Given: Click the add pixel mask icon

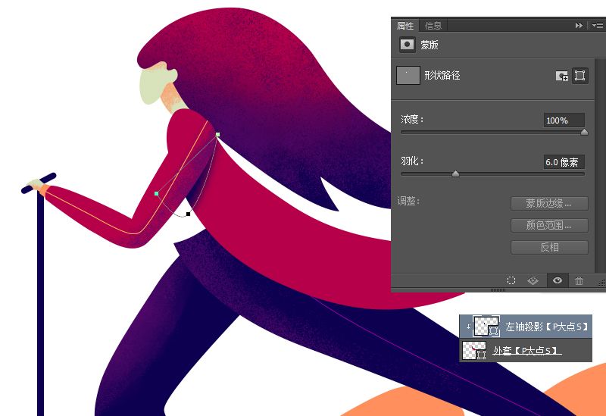Looking at the screenshot, I should pyautogui.click(x=562, y=76).
